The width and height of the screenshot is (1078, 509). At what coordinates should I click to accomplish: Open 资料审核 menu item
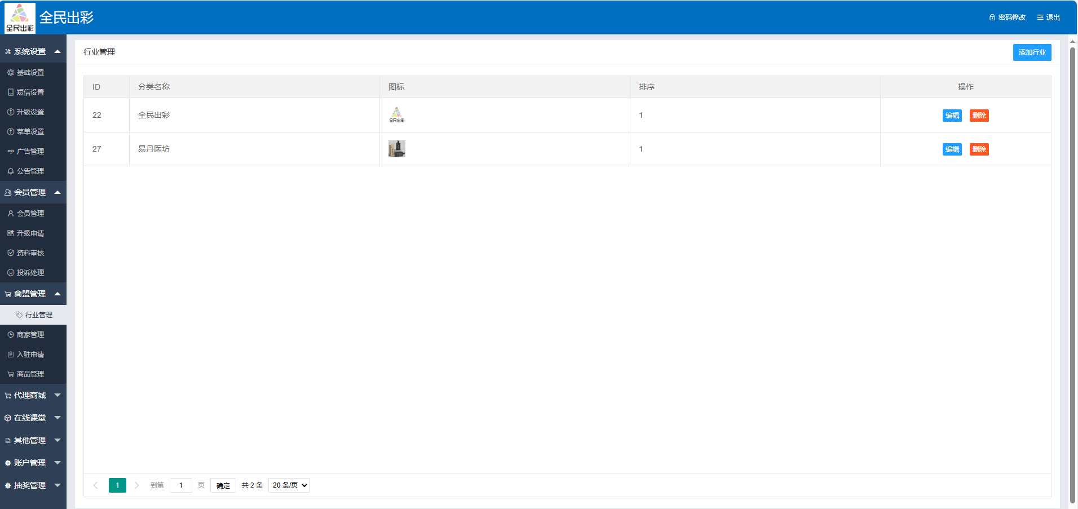(x=33, y=253)
